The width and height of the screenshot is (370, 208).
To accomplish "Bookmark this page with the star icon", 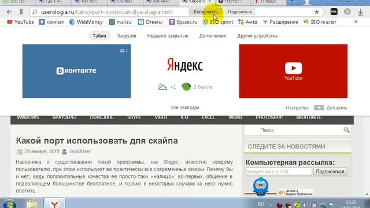I will [x=317, y=12].
